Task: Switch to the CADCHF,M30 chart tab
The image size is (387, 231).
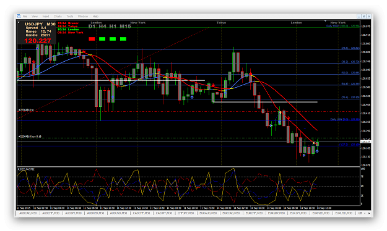Action: click(x=141, y=213)
